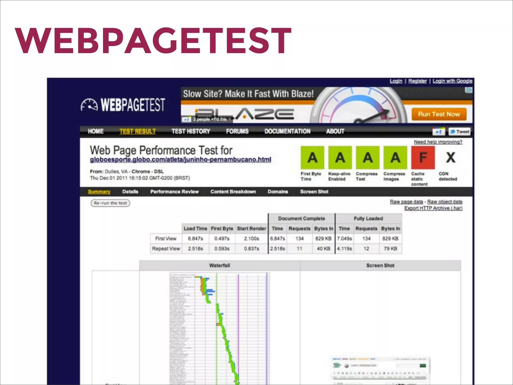This screenshot has width=513, height=385.
Task: Click Cache static content grade F
Action: point(423,158)
